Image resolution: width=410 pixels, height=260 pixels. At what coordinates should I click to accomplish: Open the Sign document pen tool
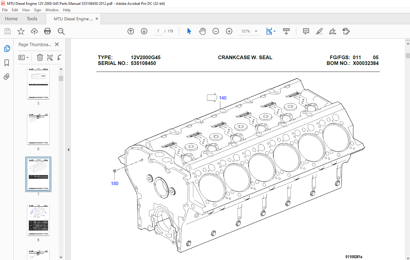coord(332,31)
